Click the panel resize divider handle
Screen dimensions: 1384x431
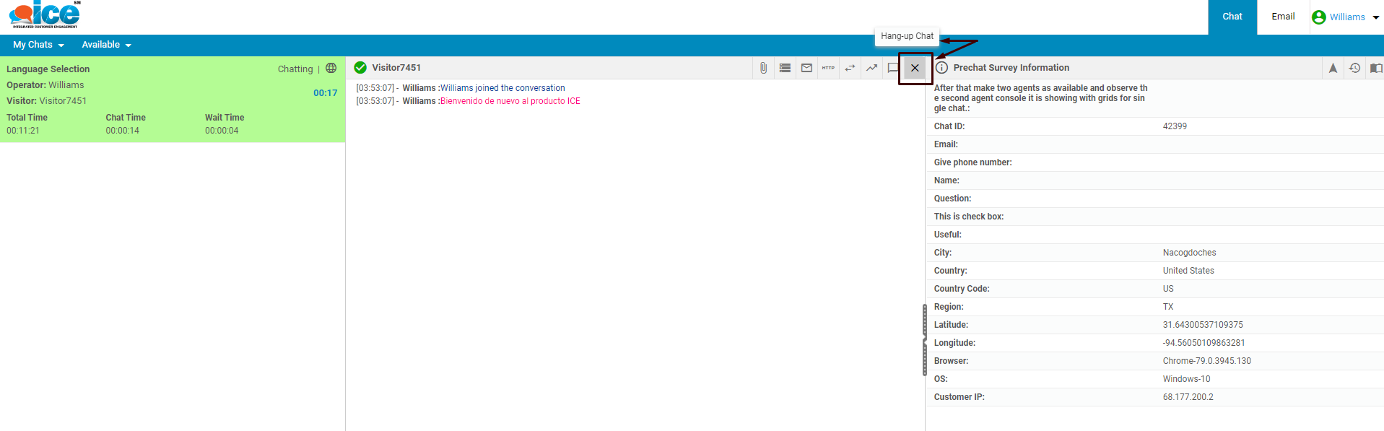point(925,339)
